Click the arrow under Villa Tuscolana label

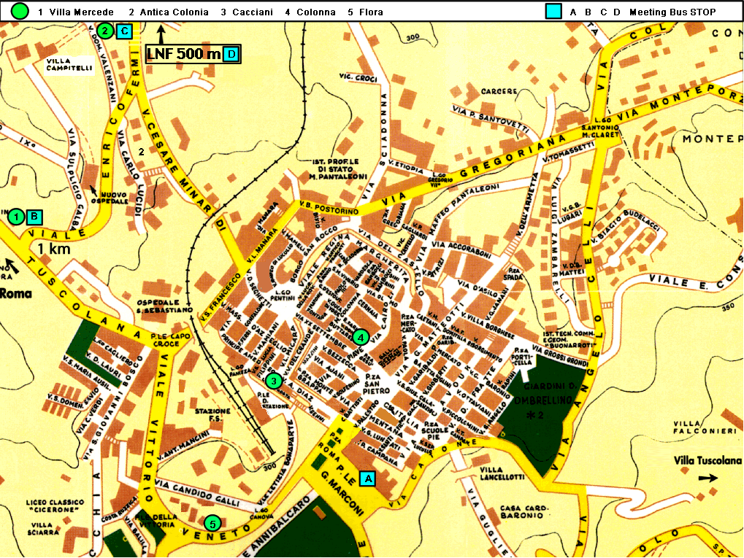coord(707,478)
